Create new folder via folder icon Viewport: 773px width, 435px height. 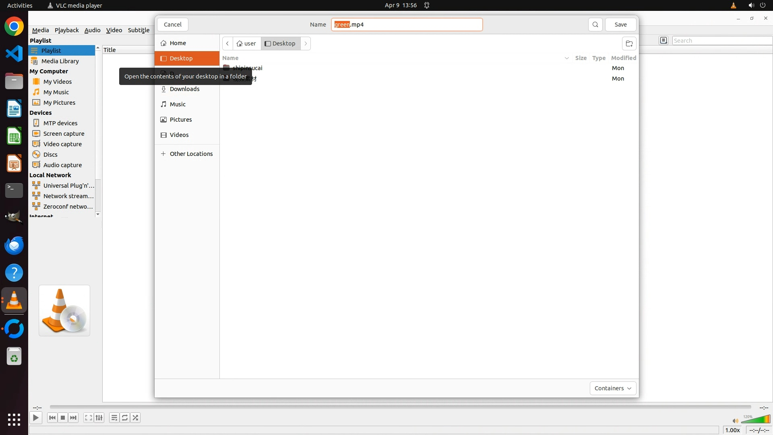(x=629, y=43)
